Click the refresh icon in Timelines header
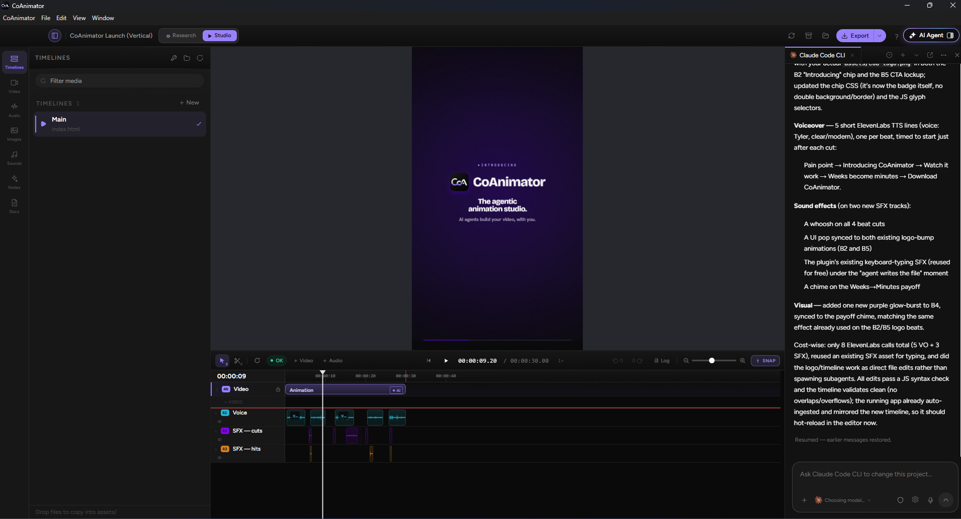 click(x=200, y=58)
